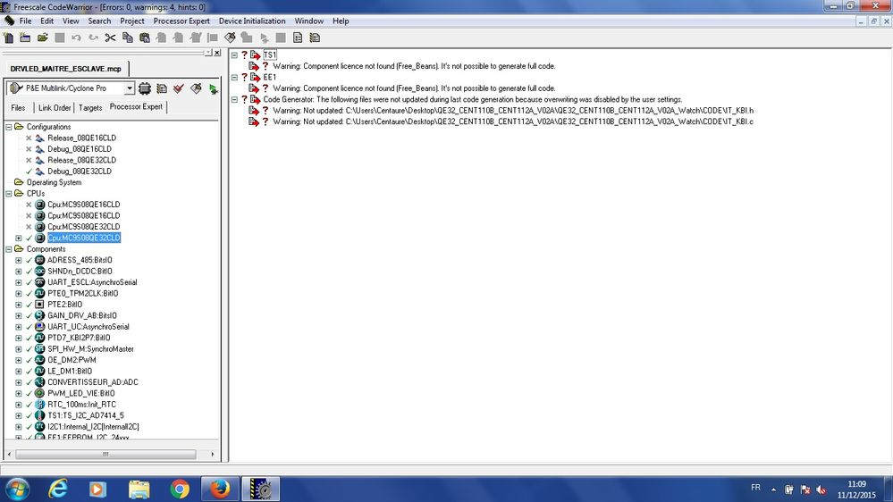Click the Undo arrow toolbar icon
This screenshot has height=502, width=893.
[76, 38]
